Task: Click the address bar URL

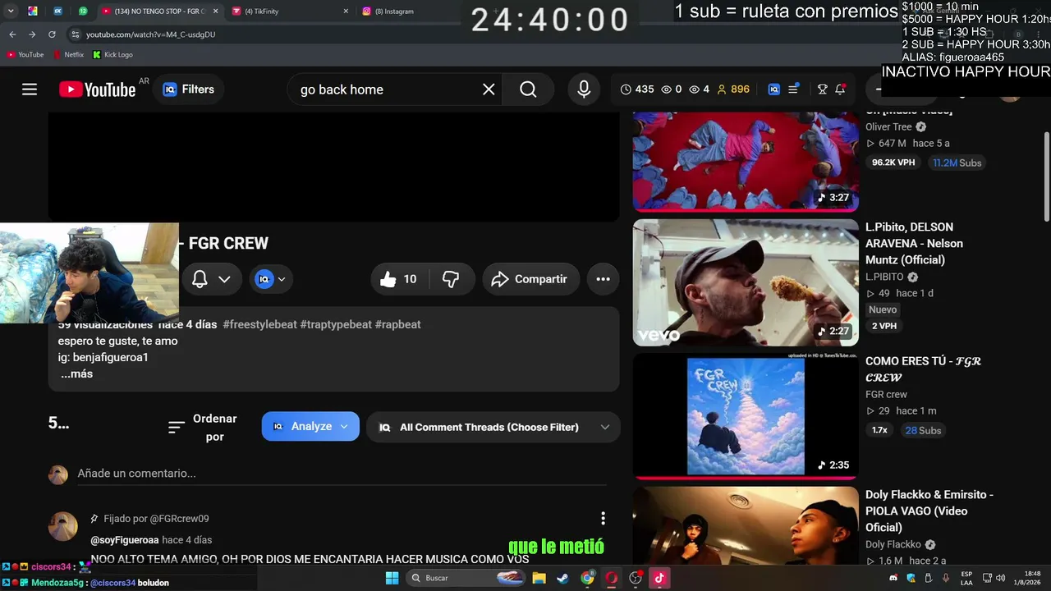Action: point(150,34)
